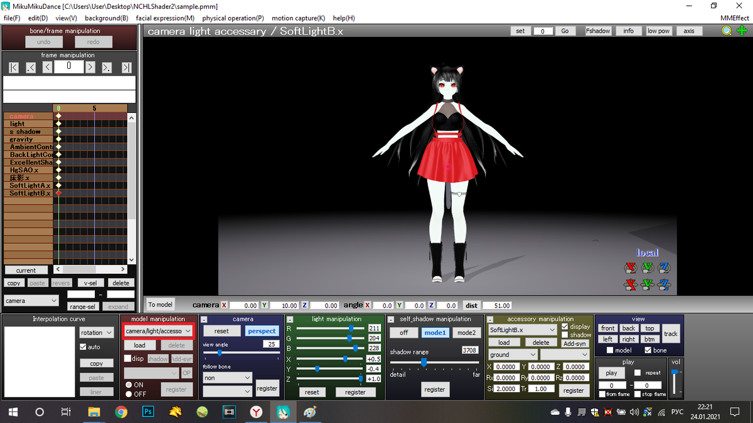The width and height of the screenshot is (753, 423).
Task: Click the MikuMikuDance taskbar icon
Action: point(284,412)
